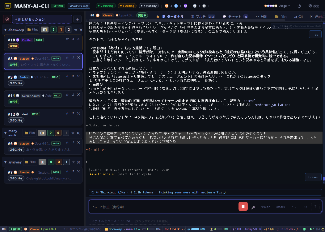Click the magic wand icon in input bar
The height and width of the screenshot is (232, 325).
253,207
